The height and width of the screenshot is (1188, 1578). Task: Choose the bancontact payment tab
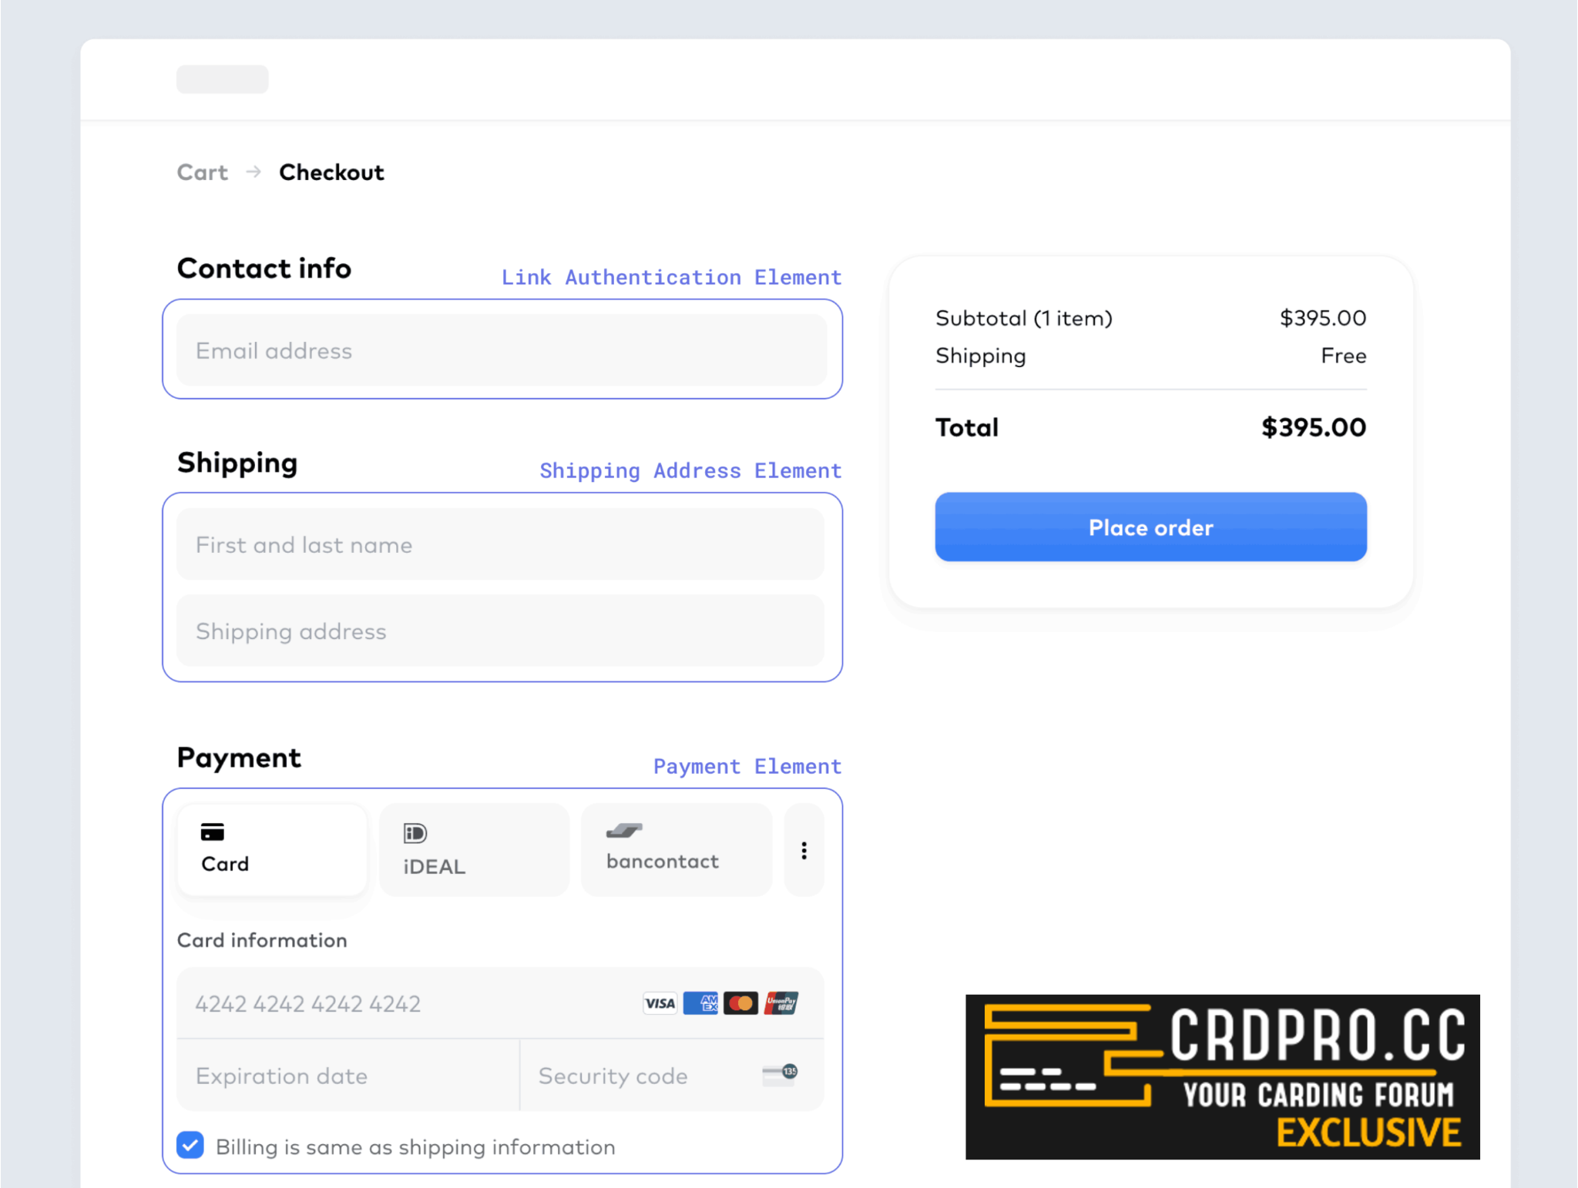tap(677, 850)
